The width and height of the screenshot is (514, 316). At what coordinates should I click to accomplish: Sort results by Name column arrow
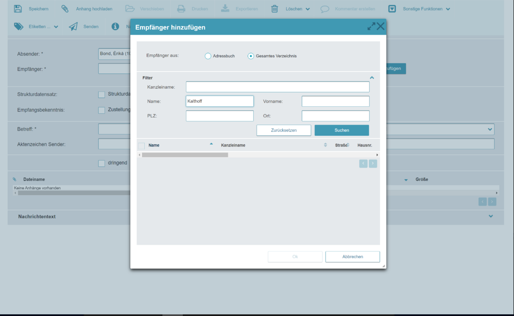211,144
